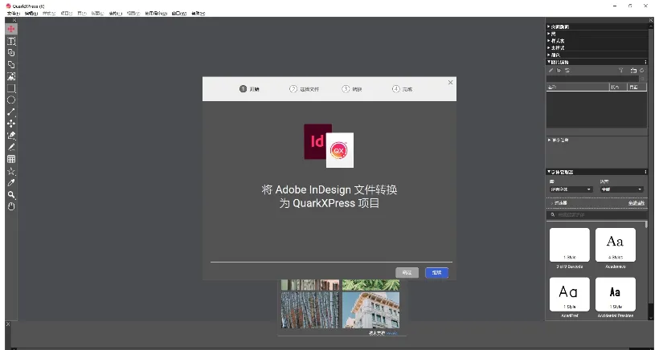Screen dimensions: 663x350
Task: Select the Zoom magnifier tool
Action: tap(11, 194)
